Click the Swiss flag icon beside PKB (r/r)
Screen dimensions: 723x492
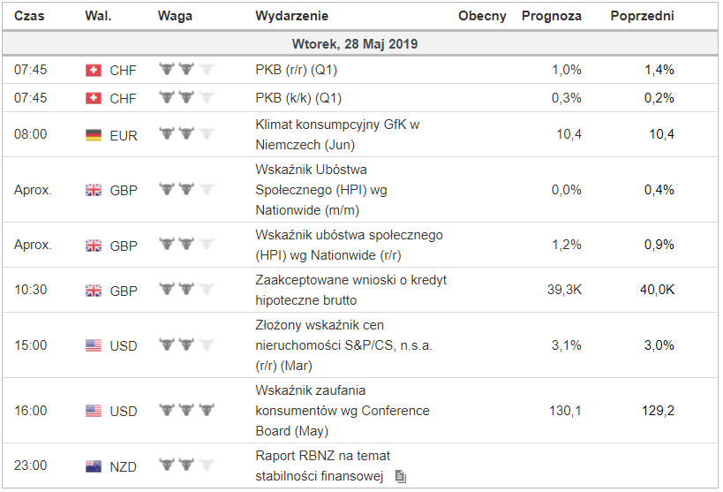[x=93, y=70]
